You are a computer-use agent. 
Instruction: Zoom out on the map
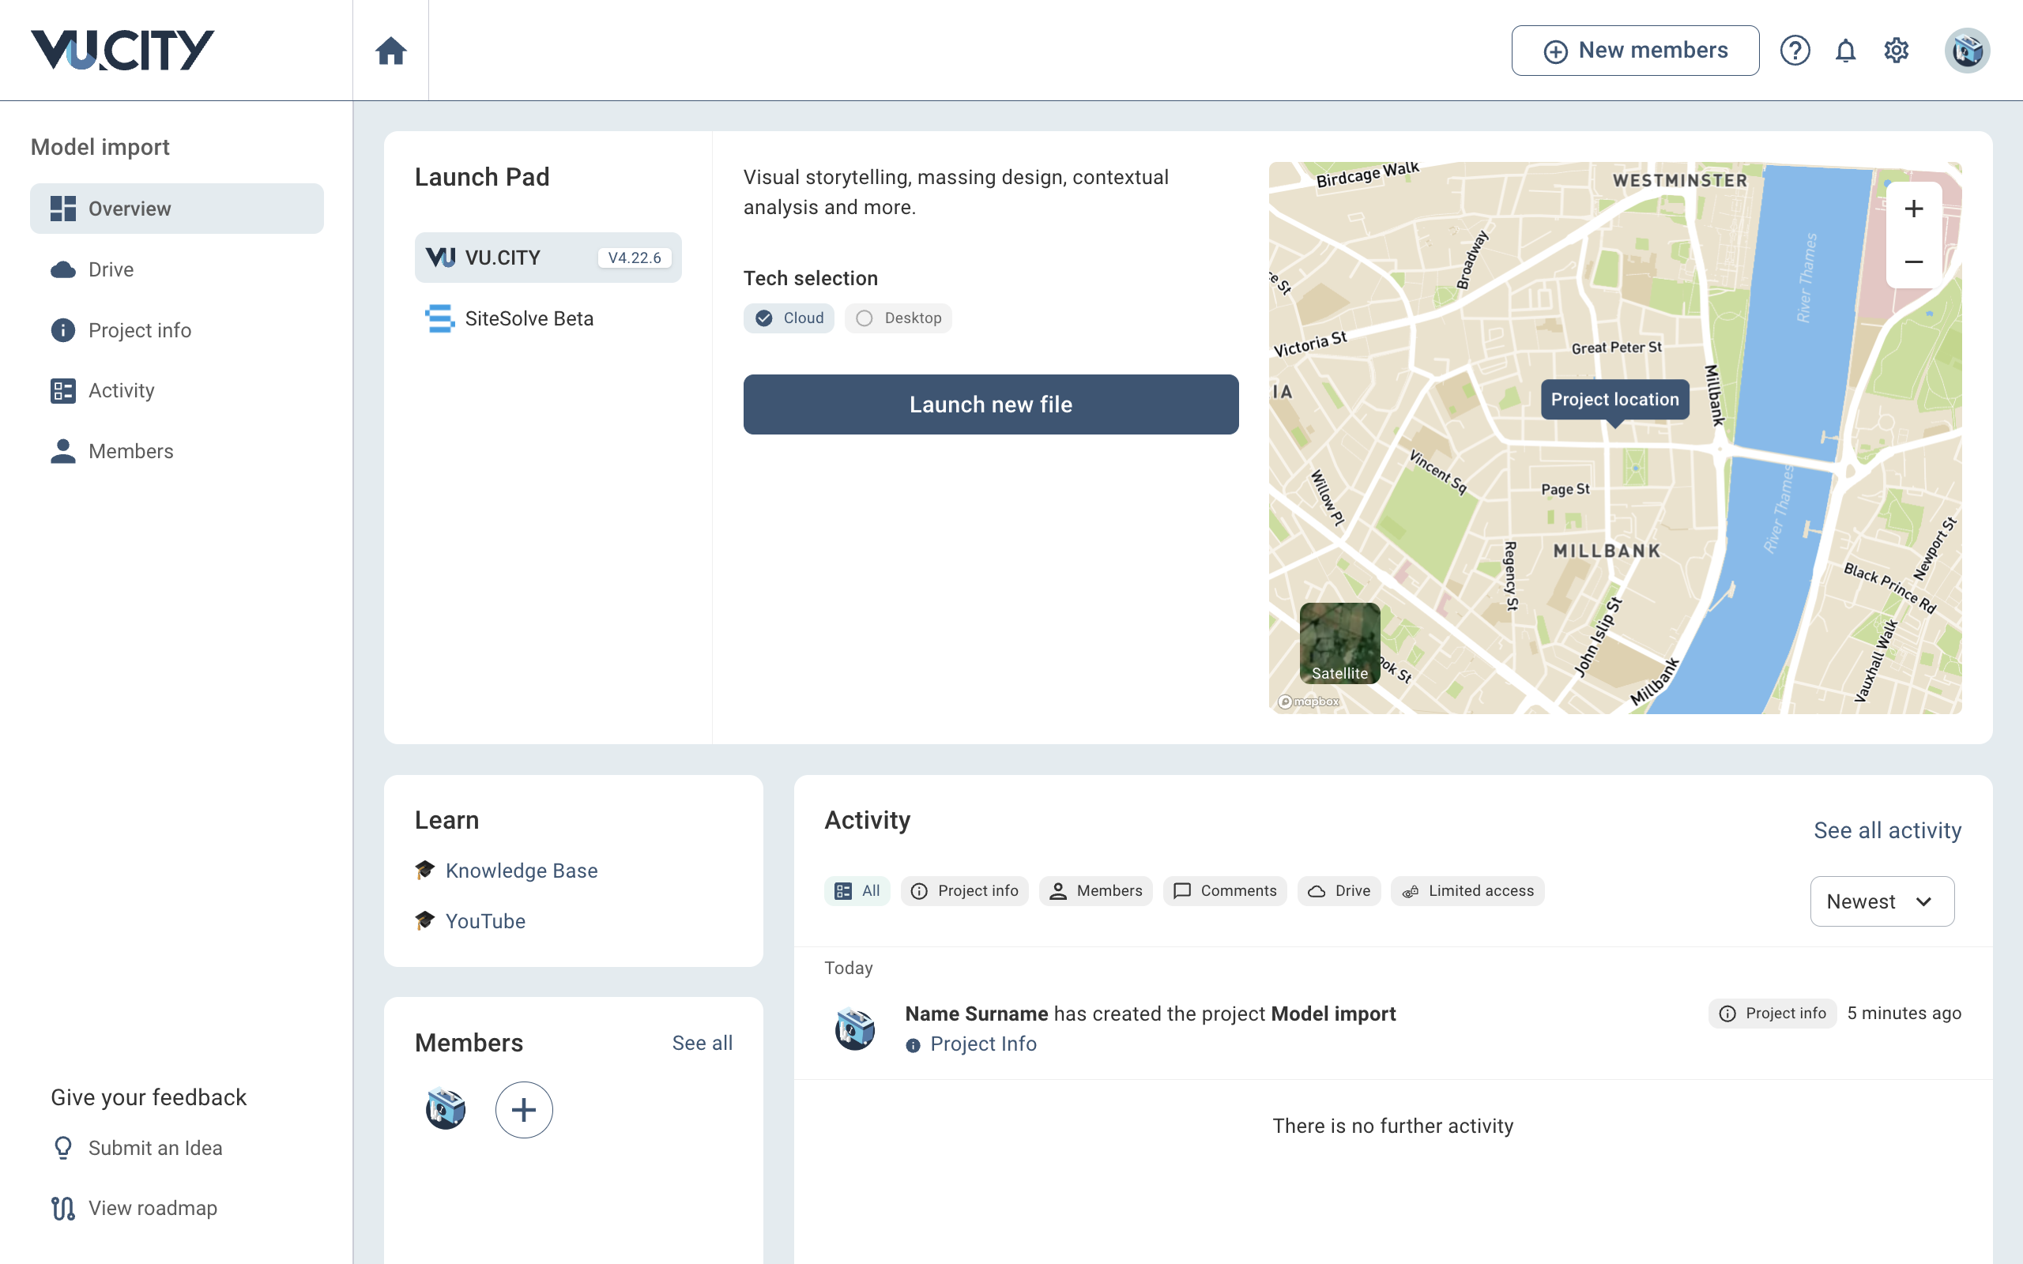click(1912, 261)
